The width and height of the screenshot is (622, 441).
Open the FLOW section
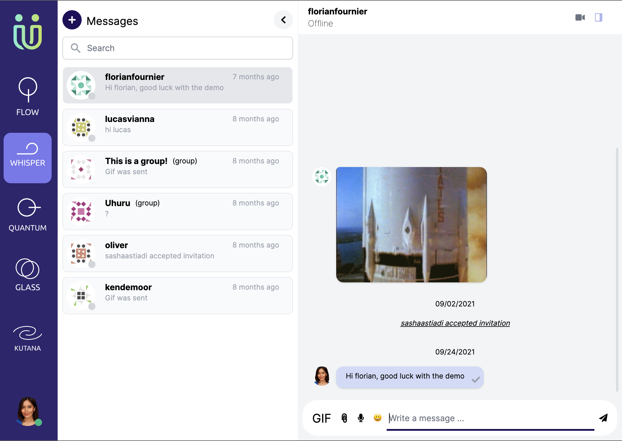[x=28, y=97]
